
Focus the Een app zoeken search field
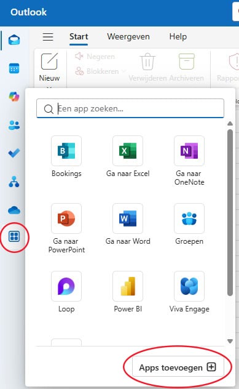click(130, 108)
